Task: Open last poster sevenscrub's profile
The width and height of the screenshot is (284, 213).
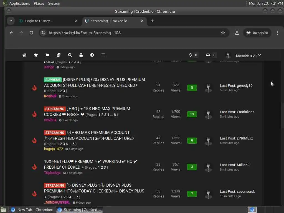Action: click(246, 191)
